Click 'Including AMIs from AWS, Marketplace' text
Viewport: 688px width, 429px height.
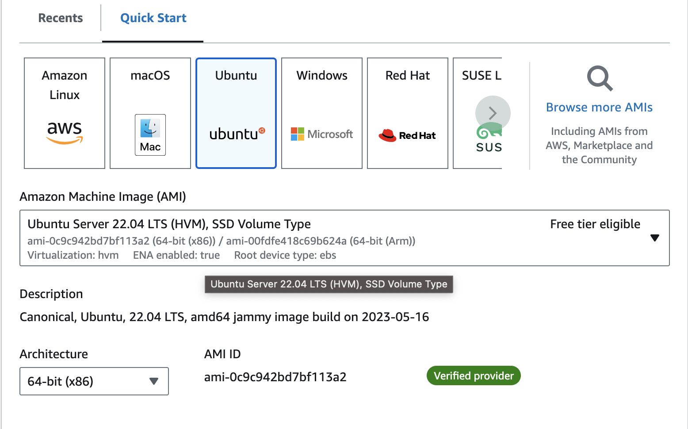(599, 146)
